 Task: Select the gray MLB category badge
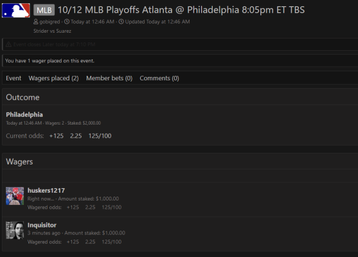pyautogui.click(x=44, y=10)
